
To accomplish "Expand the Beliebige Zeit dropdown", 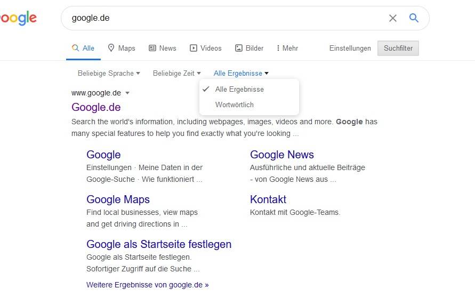I will tap(176, 73).
